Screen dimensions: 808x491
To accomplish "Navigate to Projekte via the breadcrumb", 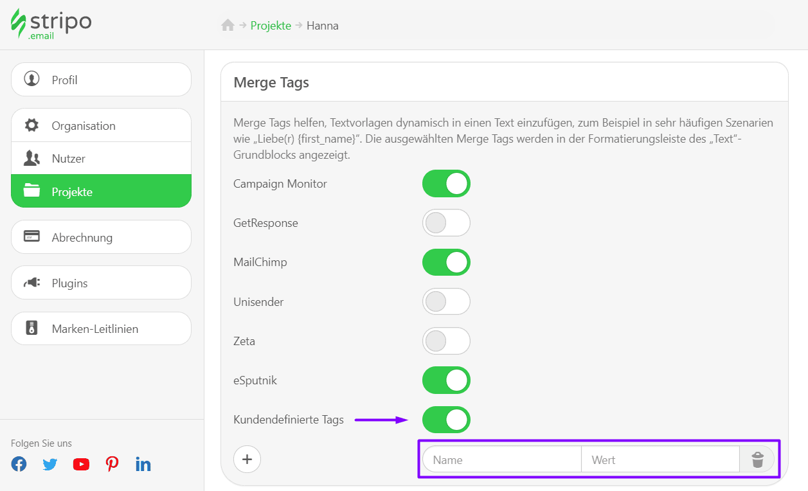I will point(270,26).
